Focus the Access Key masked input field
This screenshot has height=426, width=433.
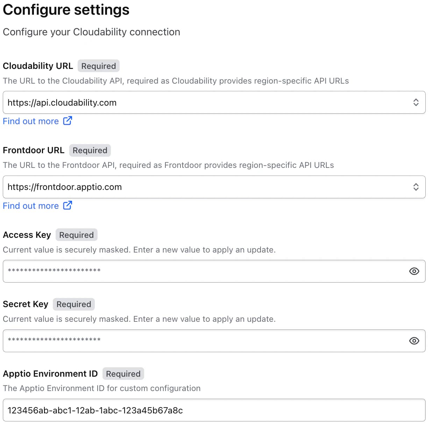point(214,271)
